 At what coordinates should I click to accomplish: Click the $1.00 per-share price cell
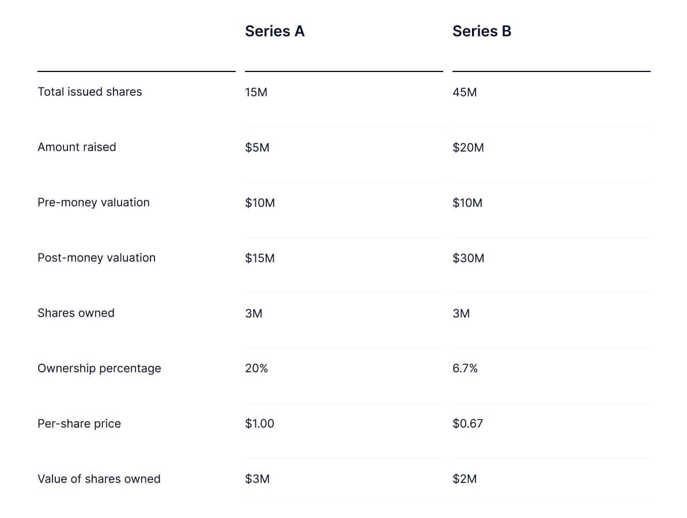(259, 424)
